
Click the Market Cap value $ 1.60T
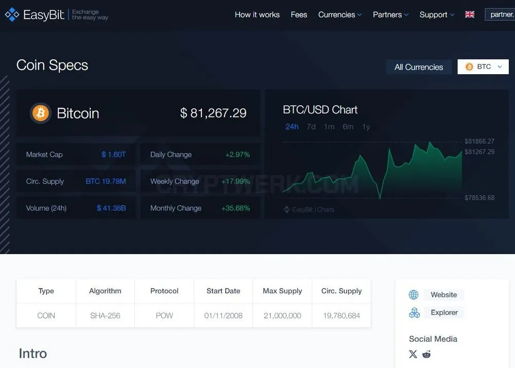coord(114,155)
